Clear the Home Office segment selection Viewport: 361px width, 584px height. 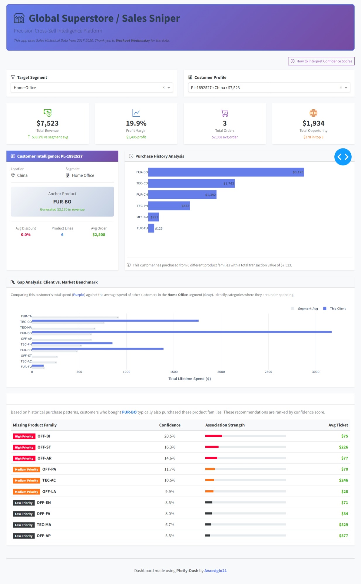pyautogui.click(x=164, y=88)
